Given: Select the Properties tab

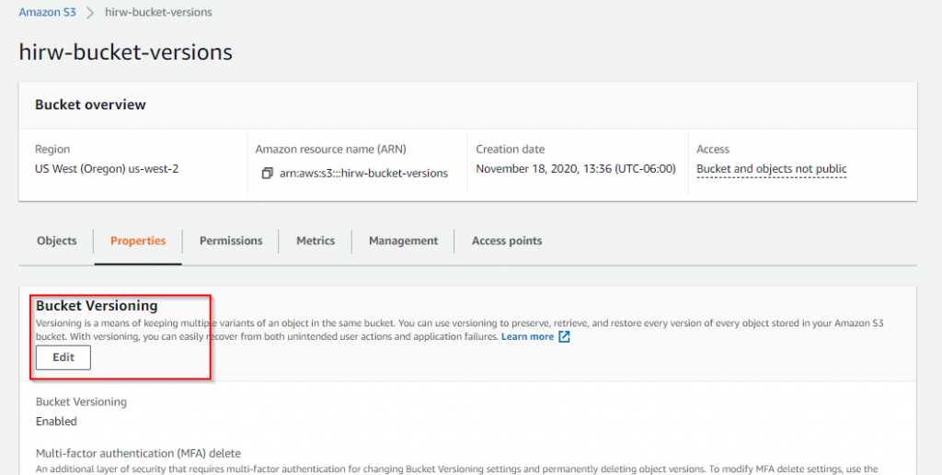Looking at the screenshot, I should [138, 241].
